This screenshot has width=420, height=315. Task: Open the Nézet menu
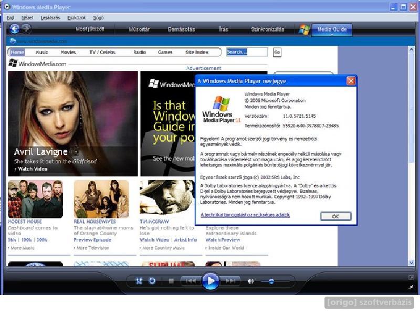[x=27, y=18]
